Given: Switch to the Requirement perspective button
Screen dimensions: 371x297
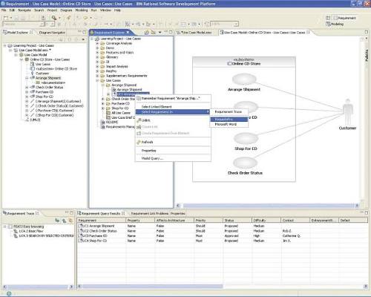Looking at the screenshot, I should (345, 18).
